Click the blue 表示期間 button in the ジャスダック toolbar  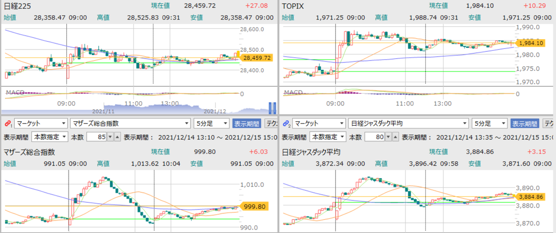(524, 123)
